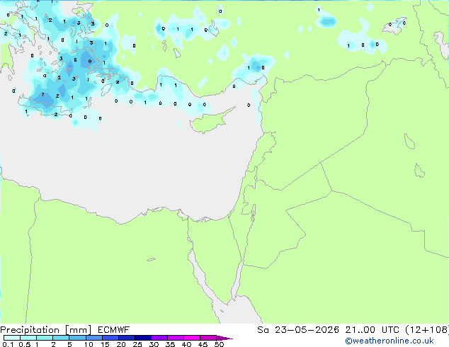The height and width of the screenshot is (347, 449).
Task: Click the legend tick label '30'
Action: coord(154,344)
